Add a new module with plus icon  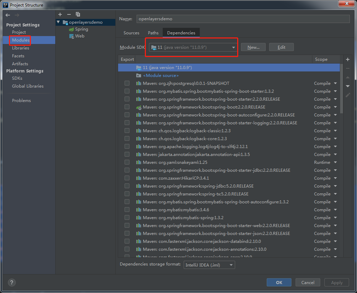pos(60,14)
